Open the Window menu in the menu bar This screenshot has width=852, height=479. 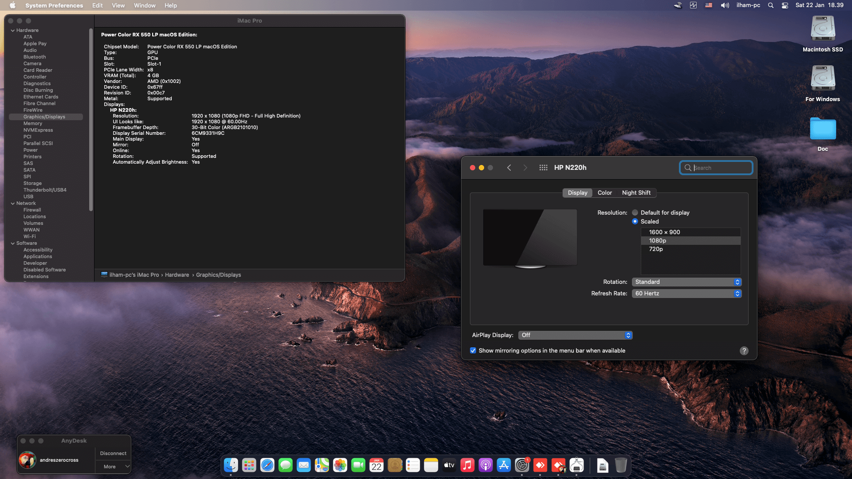coord(144,5)
